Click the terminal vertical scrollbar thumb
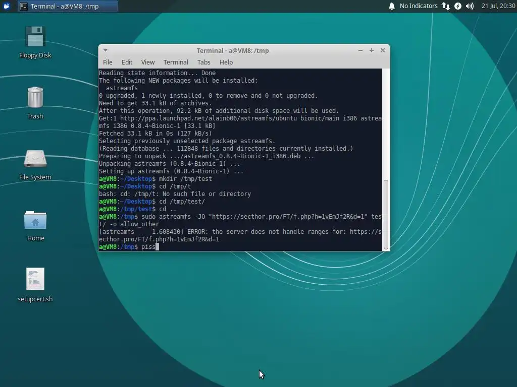Viewport: 517px width, 387px height. [386, 215]
